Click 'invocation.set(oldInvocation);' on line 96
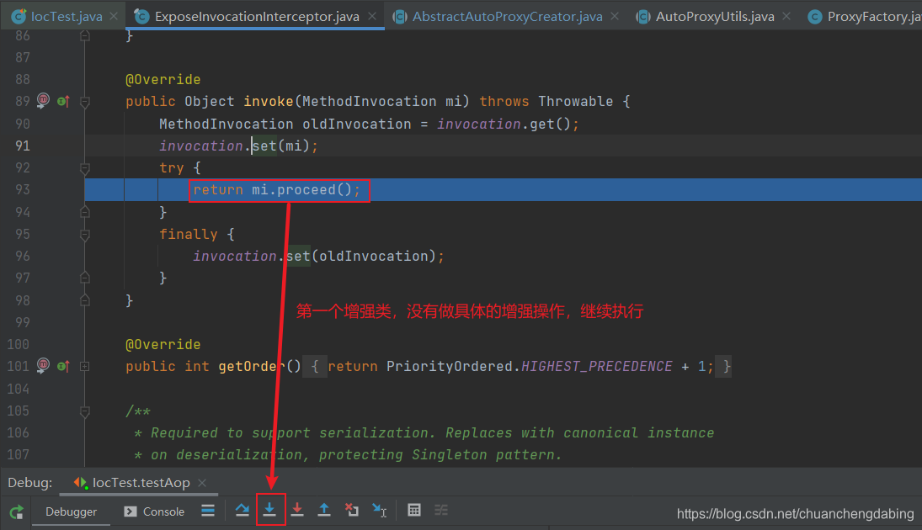The image size is (922, 530). [319, 257]
